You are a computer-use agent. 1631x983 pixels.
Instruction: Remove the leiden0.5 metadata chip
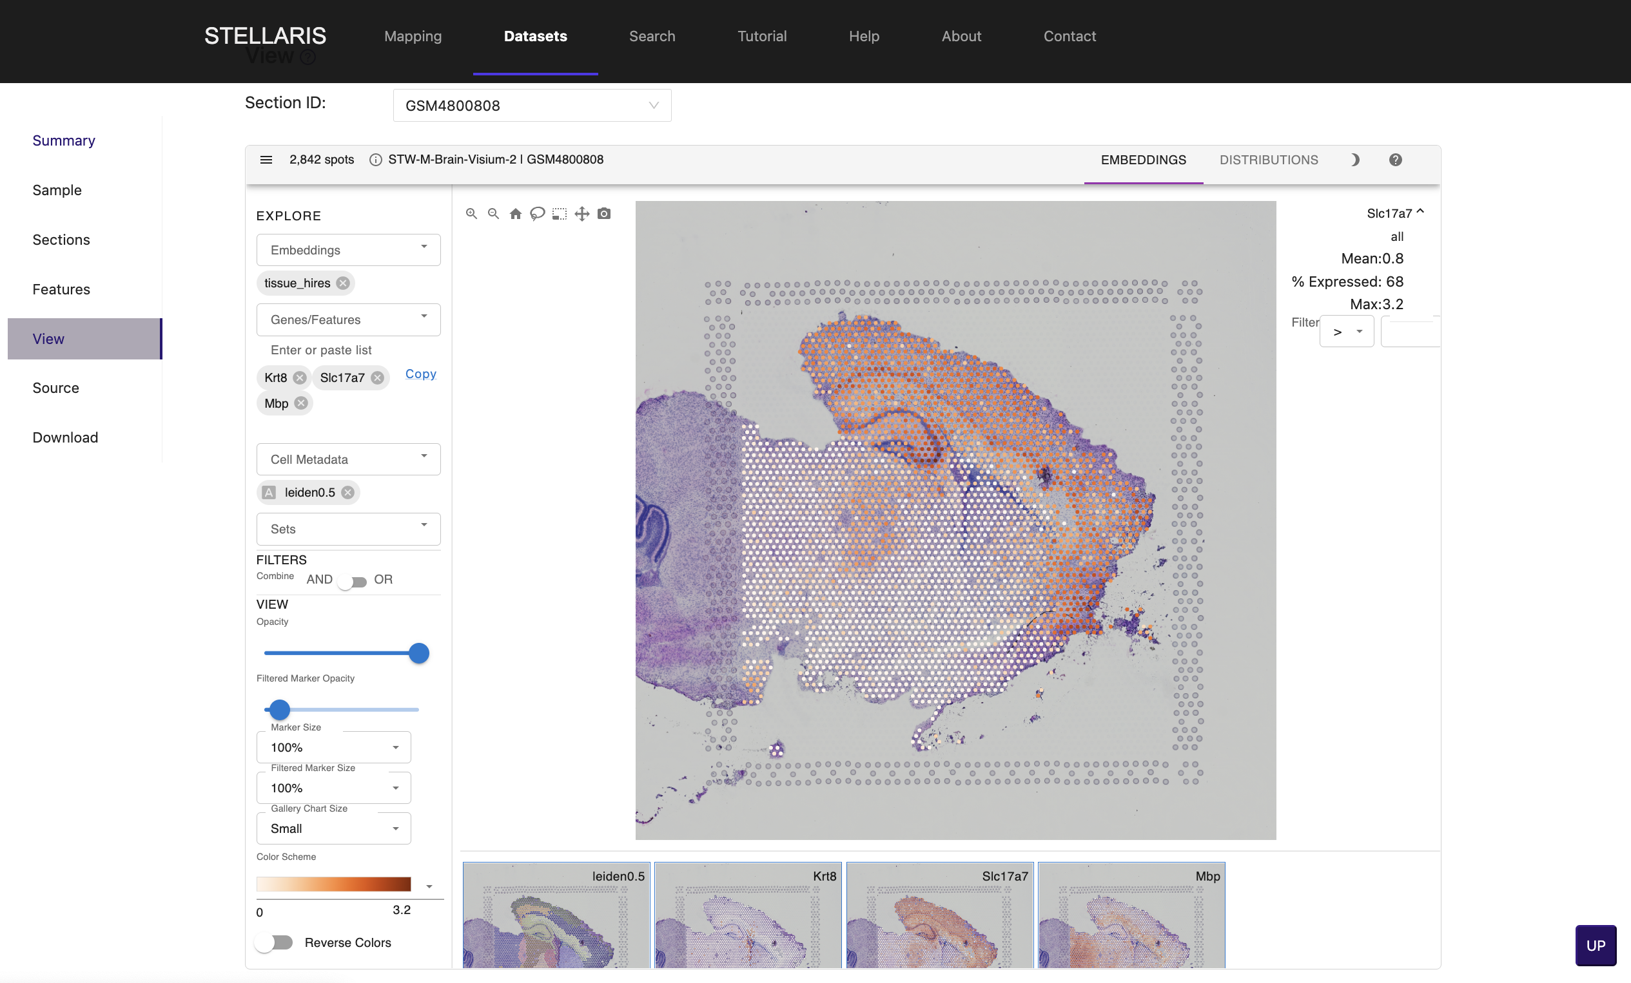tap(347, 492)
